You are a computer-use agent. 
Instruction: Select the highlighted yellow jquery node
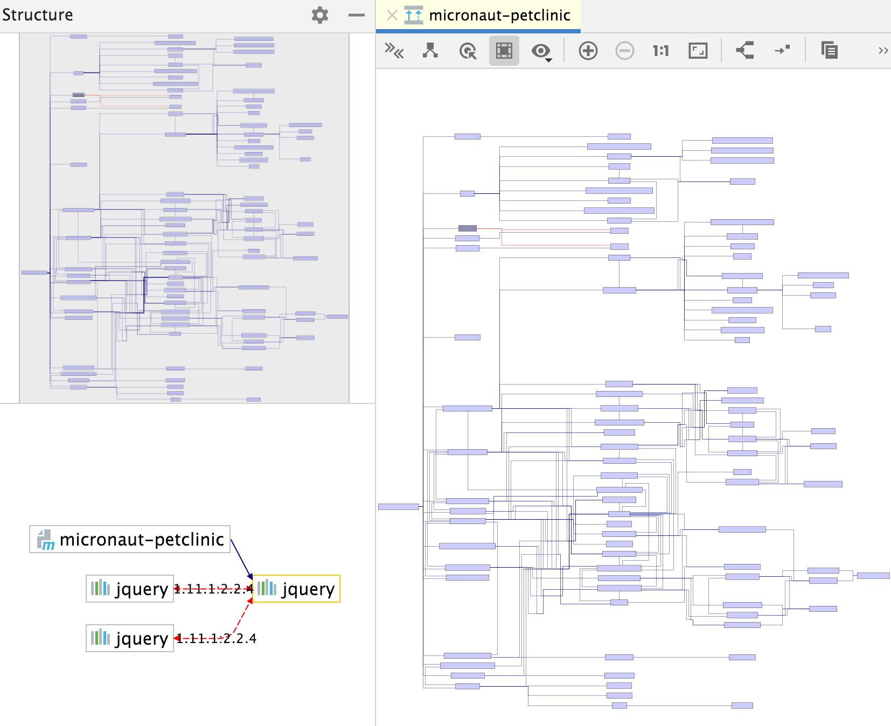click(x=296, y=589)
